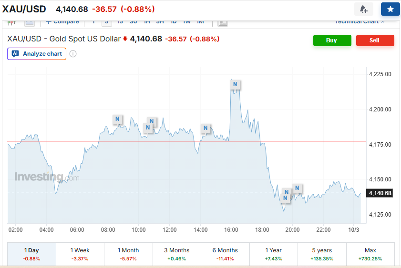The width and height of the screenshot is (401, 268).
Task: Click the -11.41% value under 6 Months
Action: pos(225,259)
